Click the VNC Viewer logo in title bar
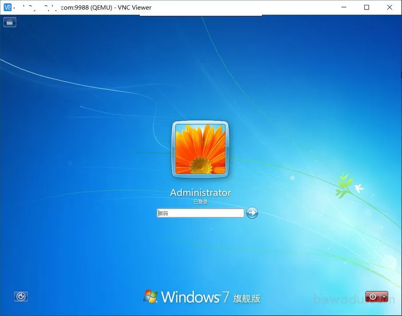Image resolution: width=402 pixels, height=316 pixels. tap(8, 7)
